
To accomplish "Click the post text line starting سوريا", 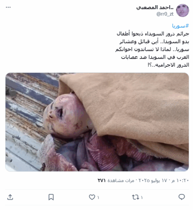I will pos(152,49).
